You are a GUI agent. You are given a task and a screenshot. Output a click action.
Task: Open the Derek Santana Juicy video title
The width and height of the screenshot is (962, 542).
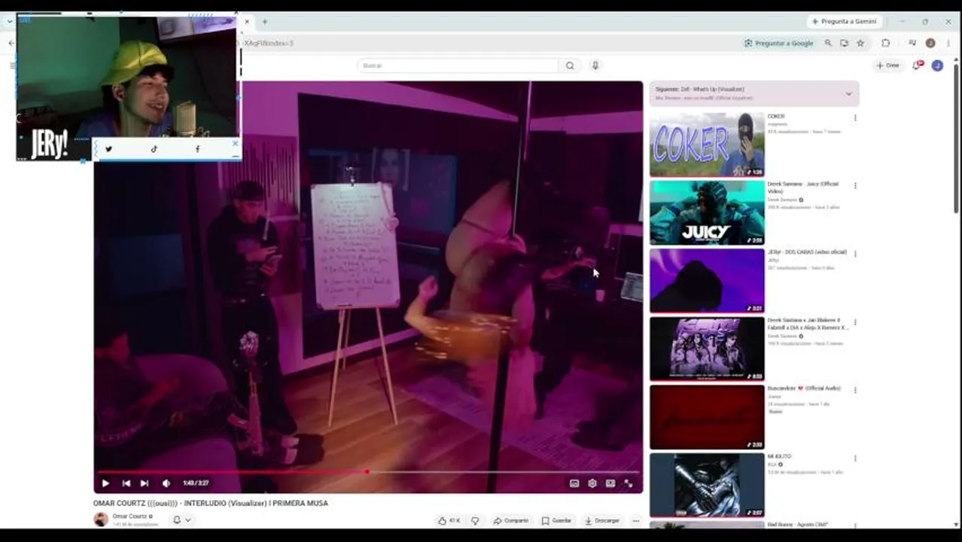pyautogui.click(x=802, y=187)
